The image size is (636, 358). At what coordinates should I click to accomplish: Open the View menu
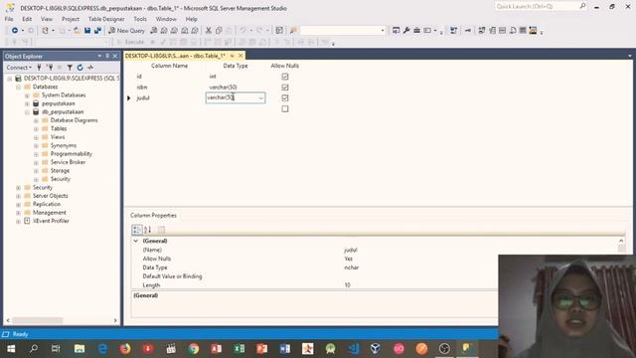coord(47,19)
